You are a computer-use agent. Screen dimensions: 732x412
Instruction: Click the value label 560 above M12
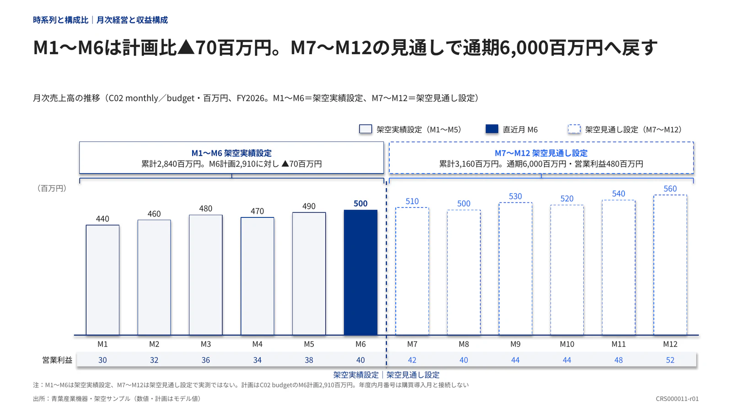click(x=670, y=189)
